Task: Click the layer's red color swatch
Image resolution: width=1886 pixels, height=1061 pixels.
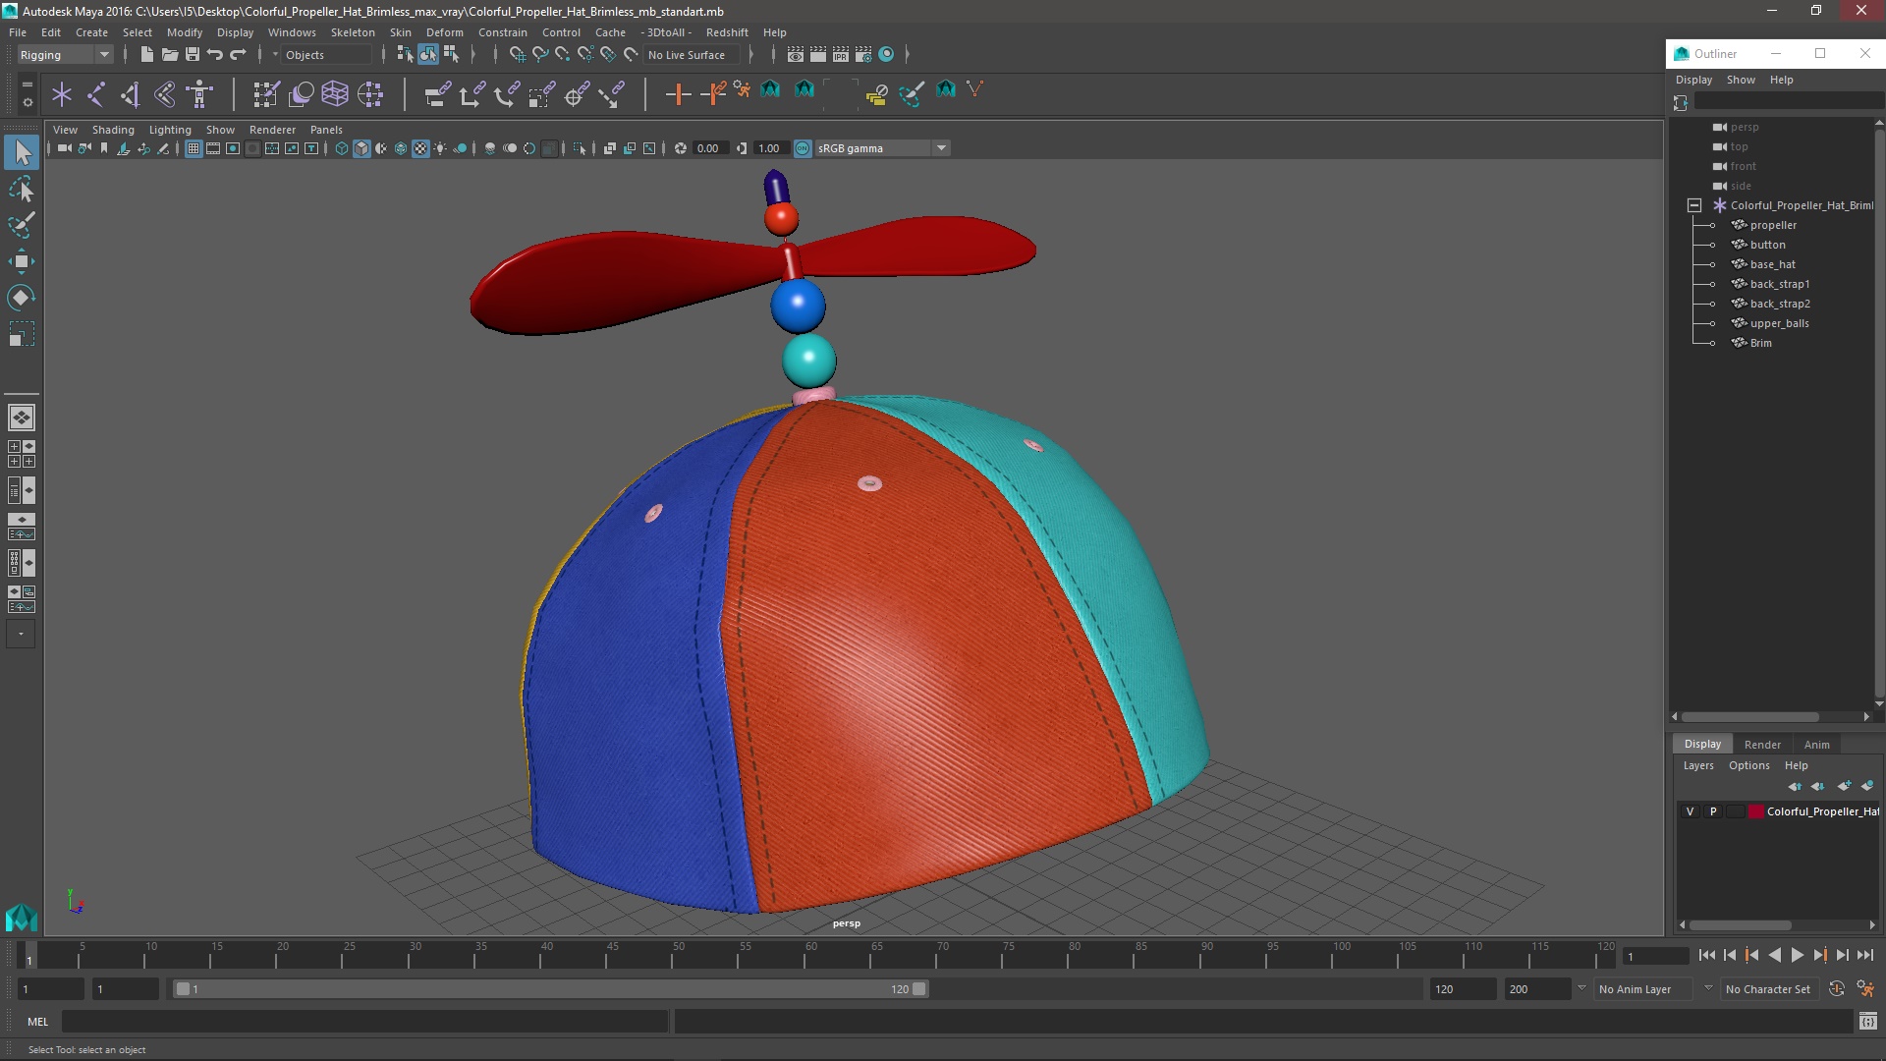Action: (1756, 811)
